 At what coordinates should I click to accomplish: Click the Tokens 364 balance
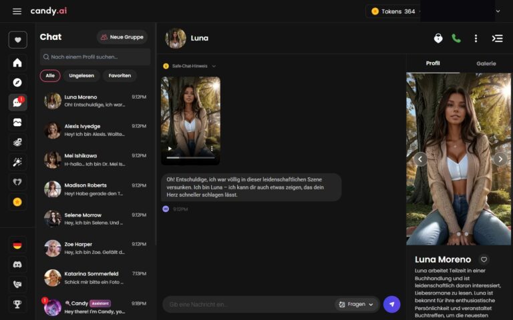tap(393, 11)
